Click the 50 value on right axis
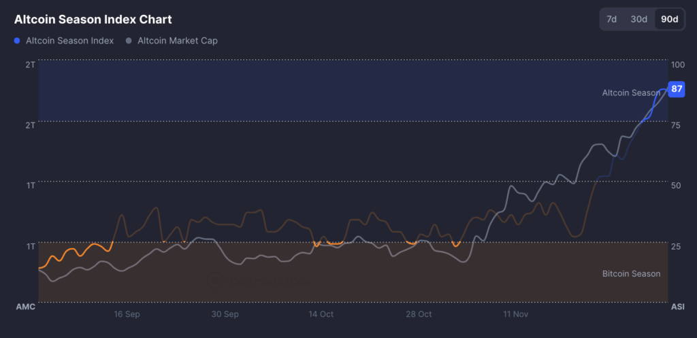The image size is (697, 338). point(676,186)
